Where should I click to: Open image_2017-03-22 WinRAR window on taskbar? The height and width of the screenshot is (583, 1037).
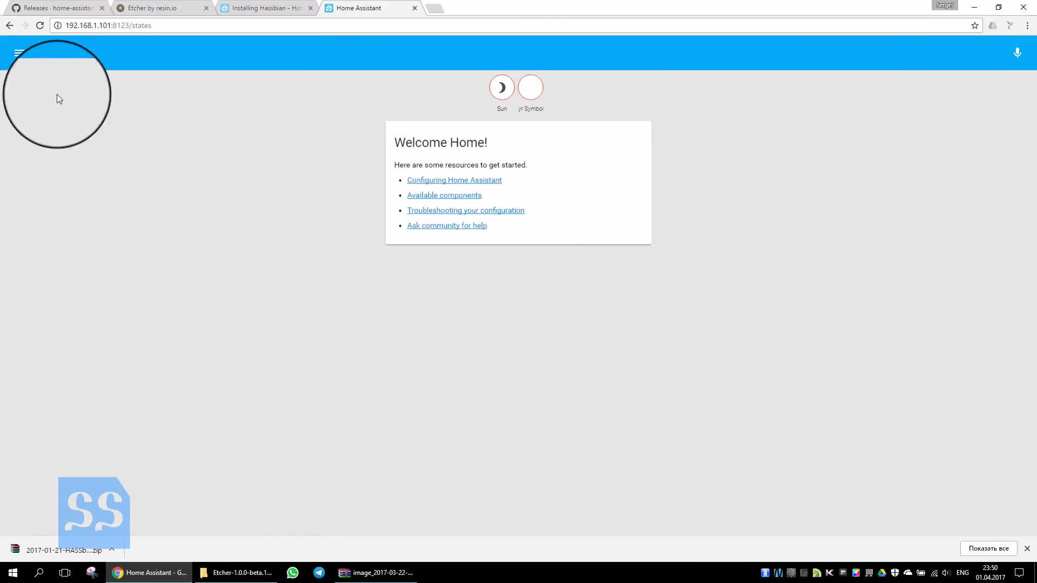coord(376,573)
